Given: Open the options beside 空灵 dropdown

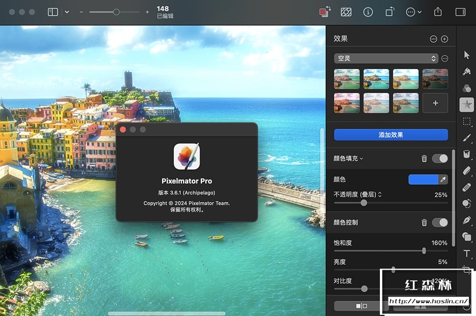Looking at the screenshot, I should pos(445,59).
